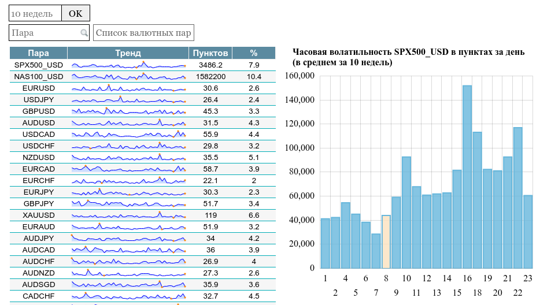Click the GBPJPY trend sparkline

[128, 203]
